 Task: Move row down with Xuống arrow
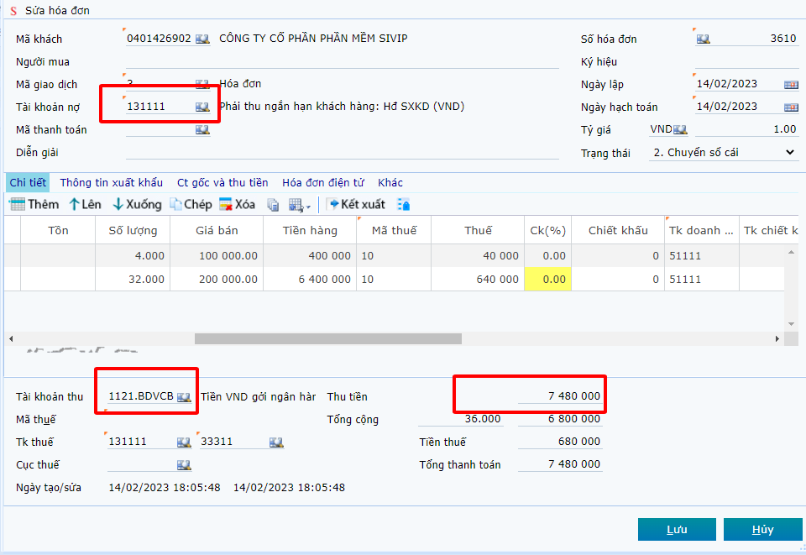[x=118, y=204]
